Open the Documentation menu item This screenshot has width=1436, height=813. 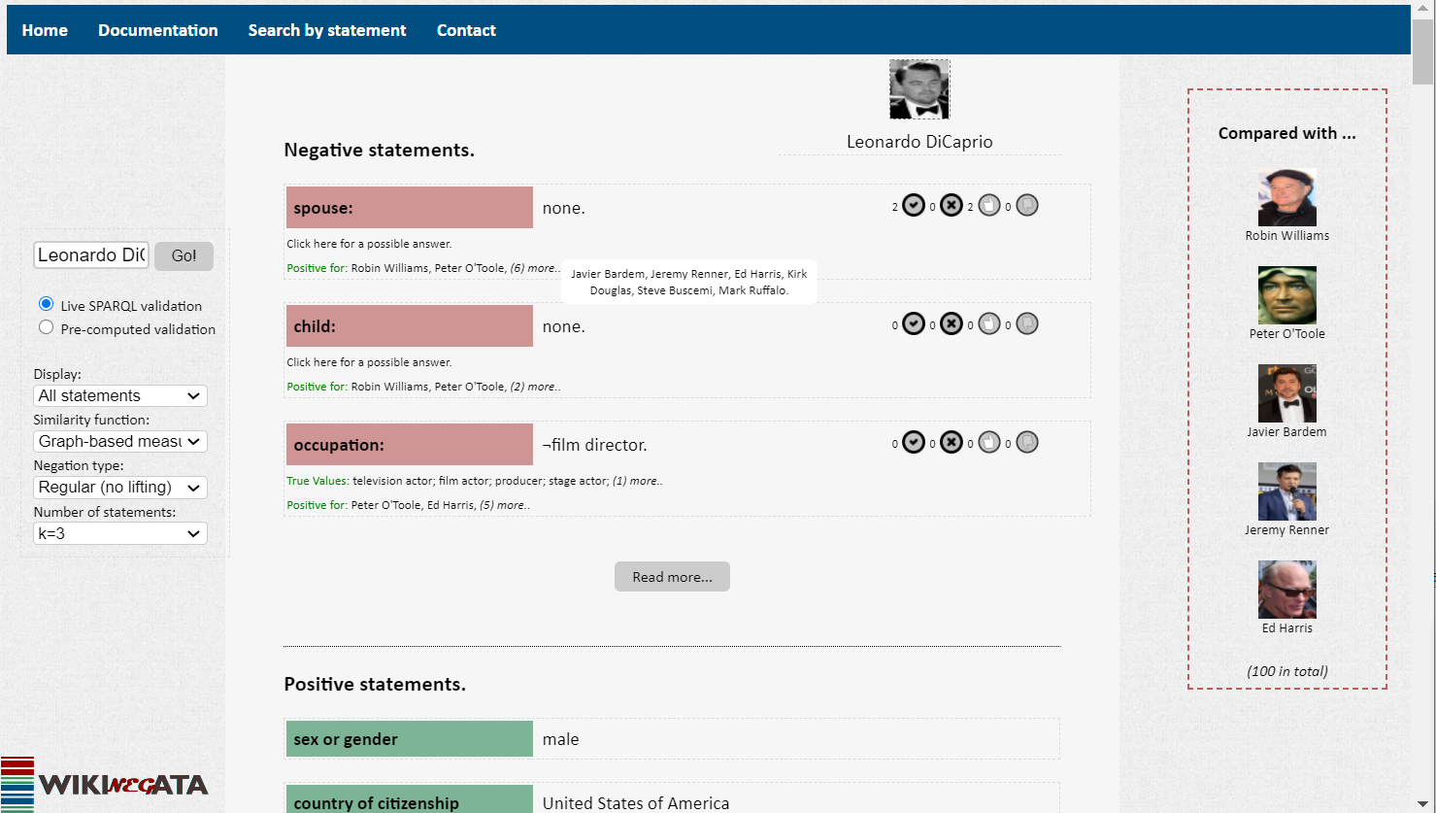point(158,30)
